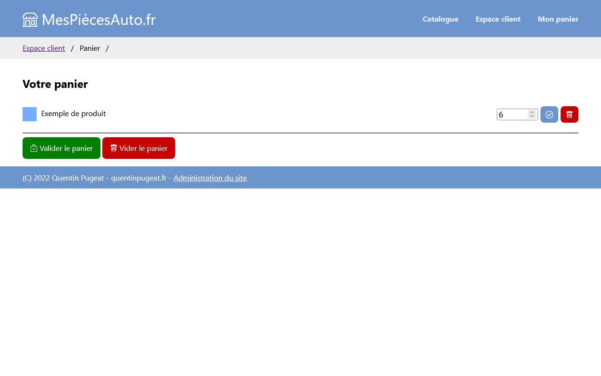Empty the cart with Vider le panier
Viewport: 601px width, 376px height.
[139, 148]
